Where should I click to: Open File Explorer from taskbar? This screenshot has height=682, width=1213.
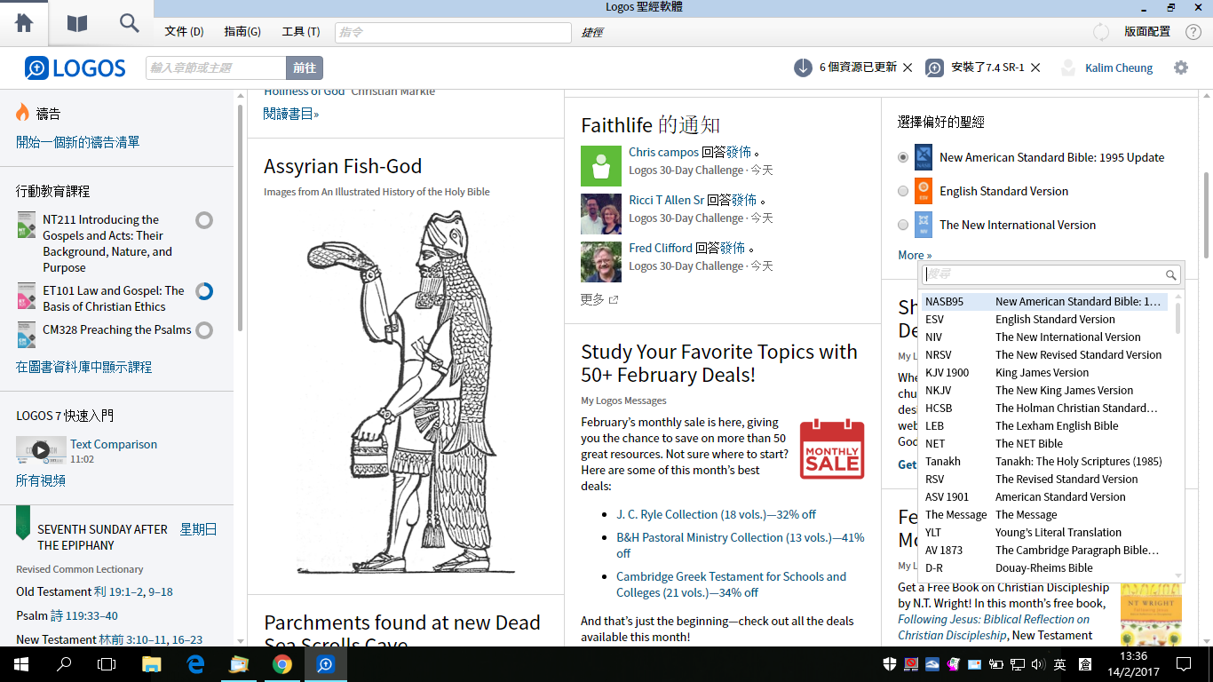click(x=152, y=664)
